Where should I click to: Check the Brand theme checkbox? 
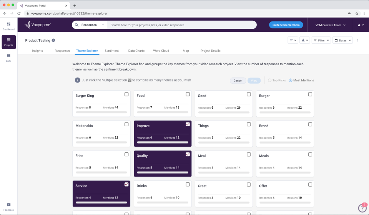click(x=310, y=124)
